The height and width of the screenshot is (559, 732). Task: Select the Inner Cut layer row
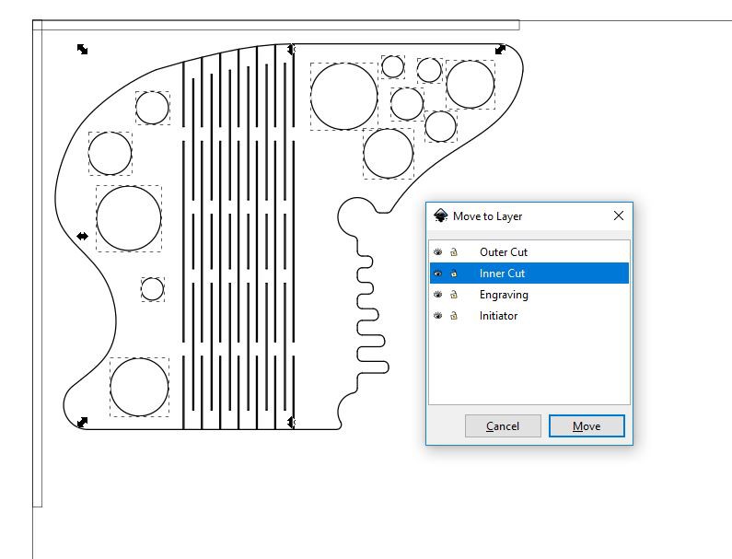[529, 274]
